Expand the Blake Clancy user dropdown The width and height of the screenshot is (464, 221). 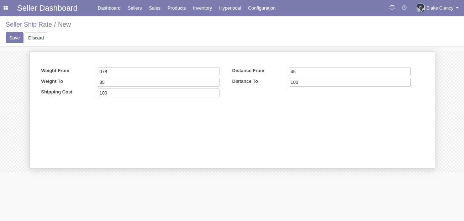tap(438, 8)
